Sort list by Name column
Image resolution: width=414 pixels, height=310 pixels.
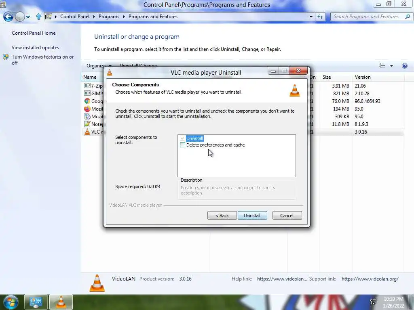(90, 77)
